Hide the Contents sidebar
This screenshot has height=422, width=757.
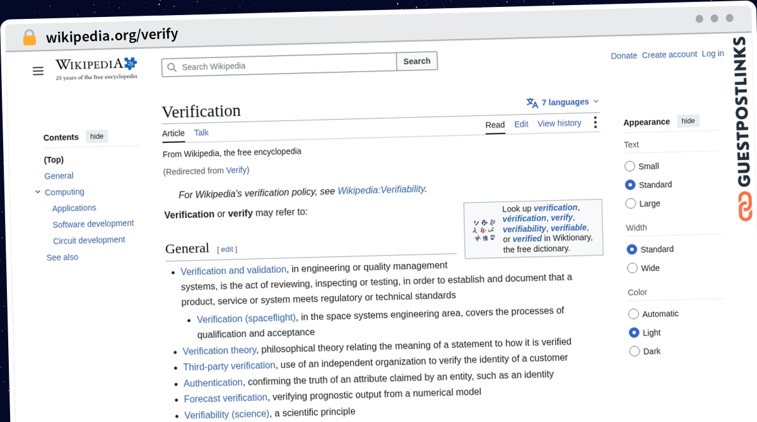(x=97, y=136)
